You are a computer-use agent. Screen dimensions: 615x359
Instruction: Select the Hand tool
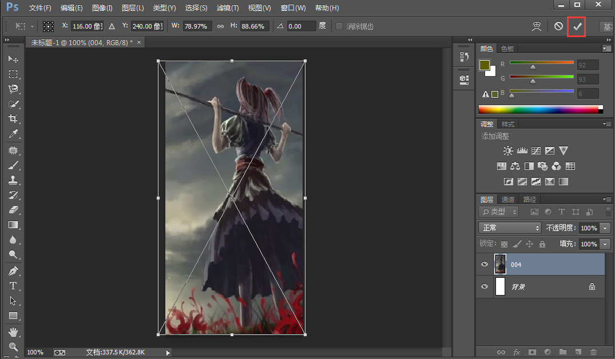click(x=13, y=332)
